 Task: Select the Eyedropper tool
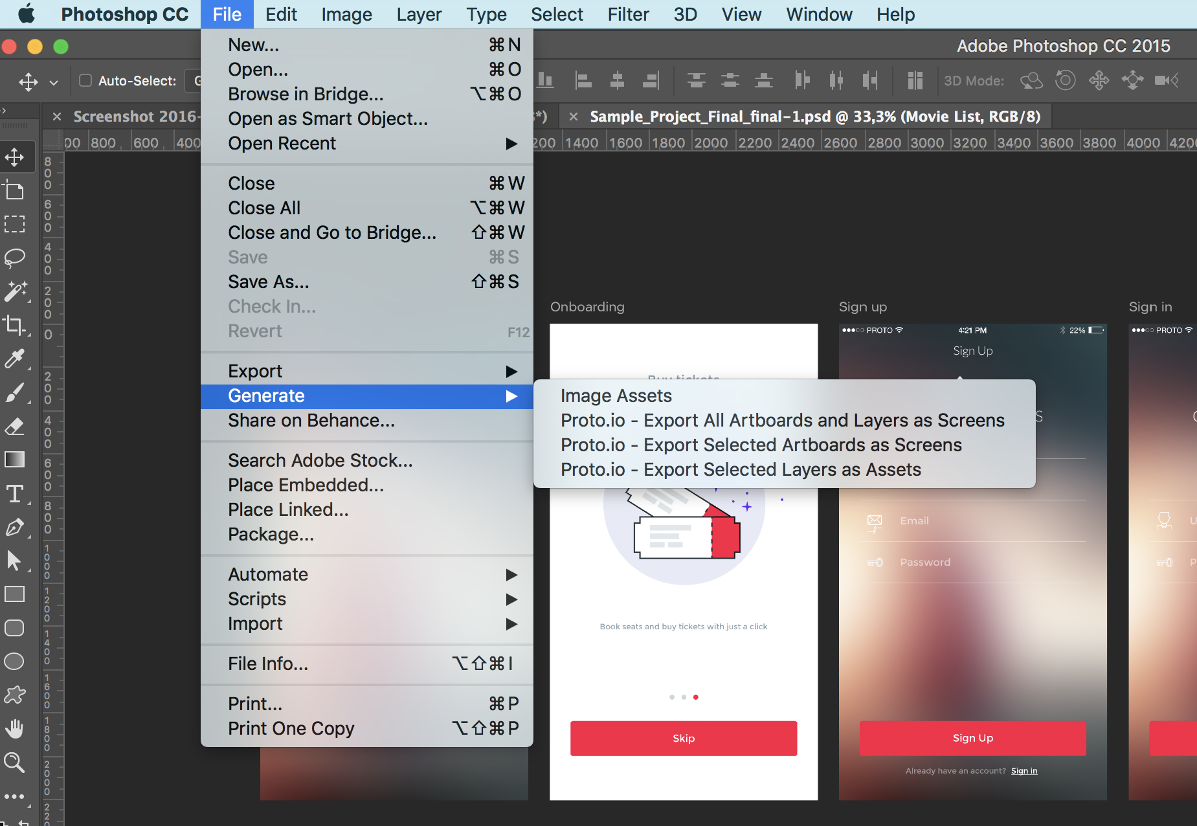tap(14, 358)
